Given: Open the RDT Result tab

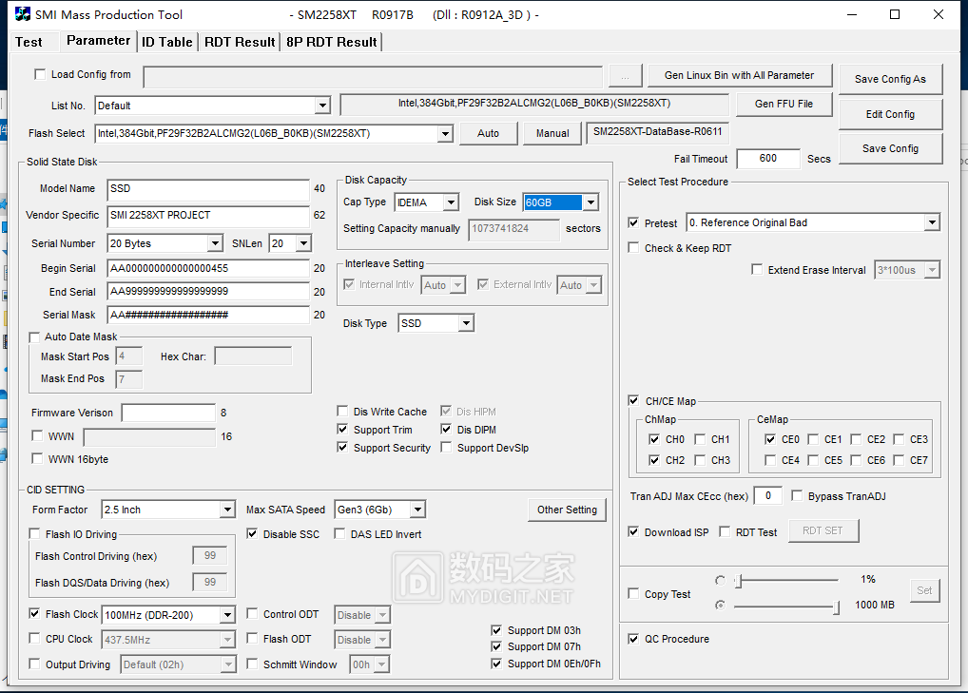Looking at the screenshot, I should pyautogui.click(x=240, y=42).
